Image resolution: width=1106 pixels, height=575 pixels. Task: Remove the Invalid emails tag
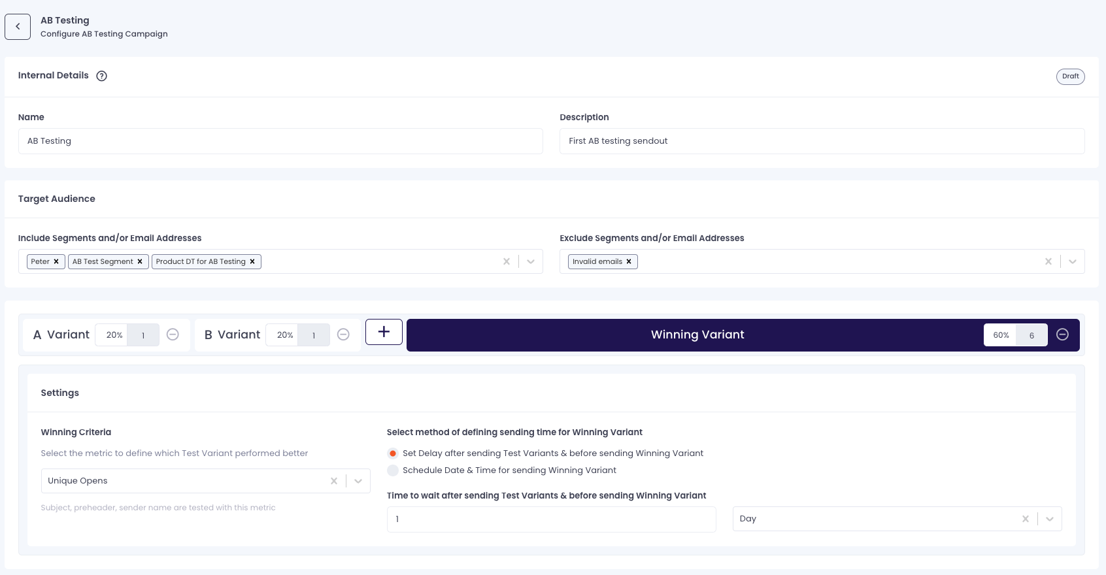pos(629,261)
